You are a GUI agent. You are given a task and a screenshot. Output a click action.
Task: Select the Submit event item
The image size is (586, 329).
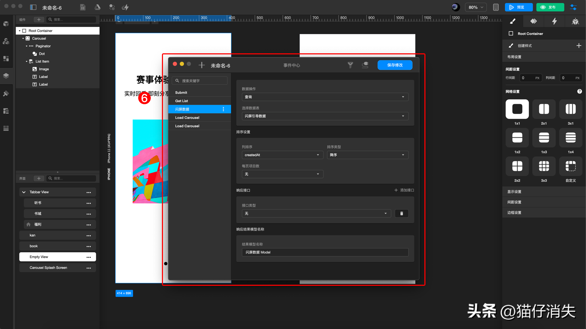[200, 92]
